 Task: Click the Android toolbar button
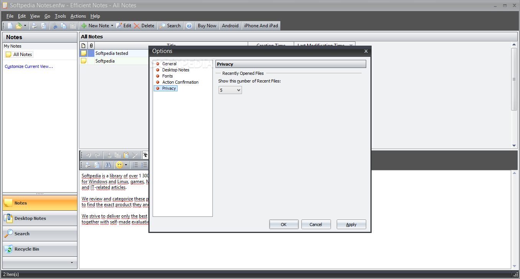(x=230, y=26)
